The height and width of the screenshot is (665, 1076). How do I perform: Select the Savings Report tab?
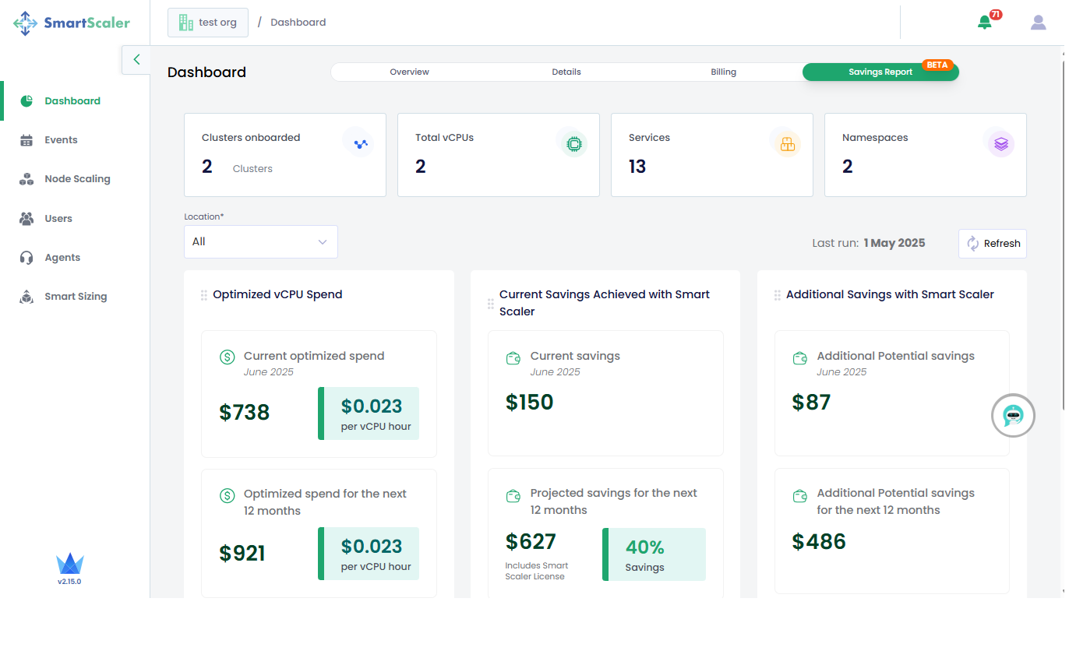[x=880, y=72]
